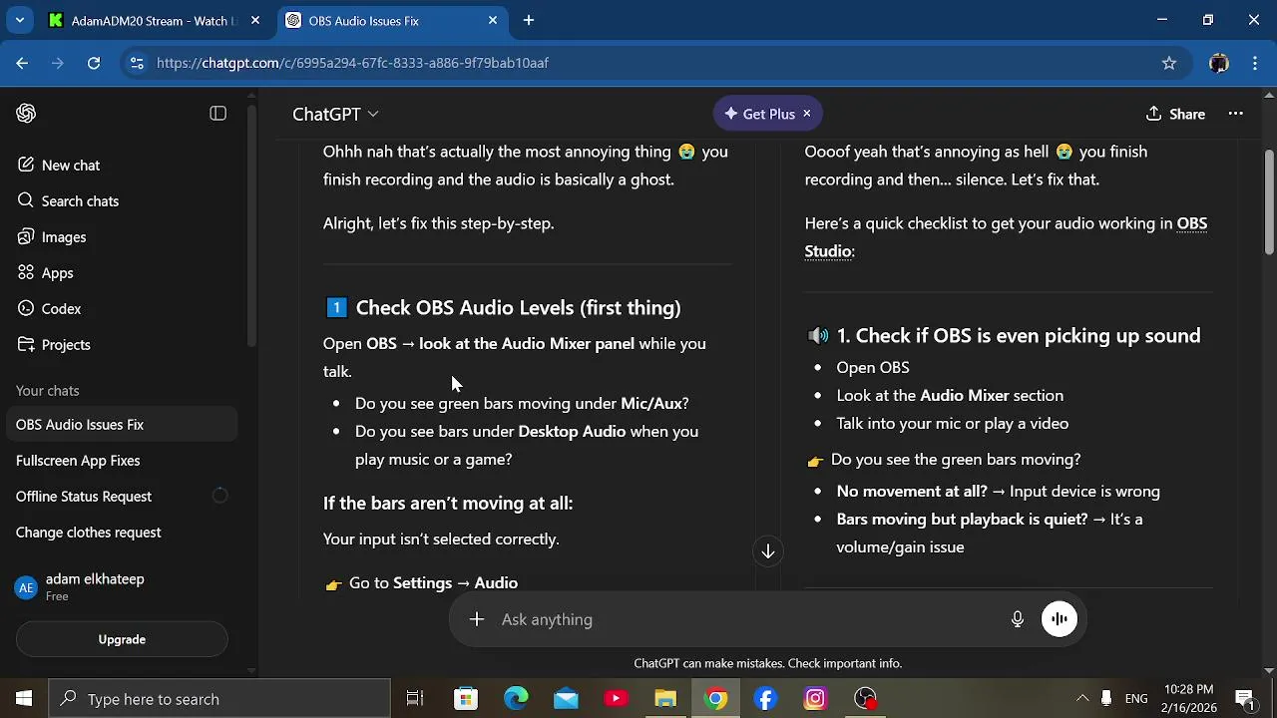
Task: Open the Change clothes request chat
Action: [122, 533]
